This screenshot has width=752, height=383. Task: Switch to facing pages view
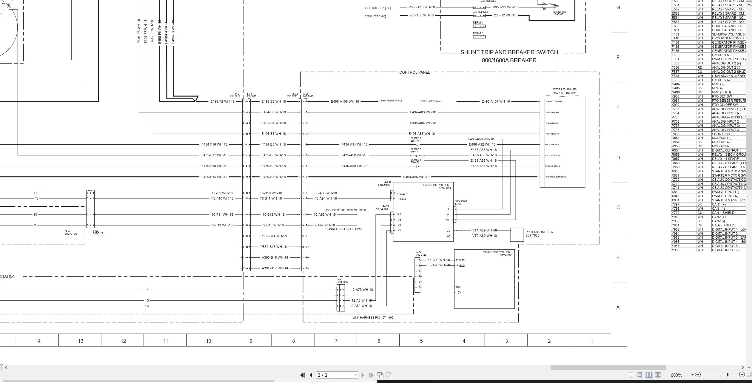click(x=649, y=375)
